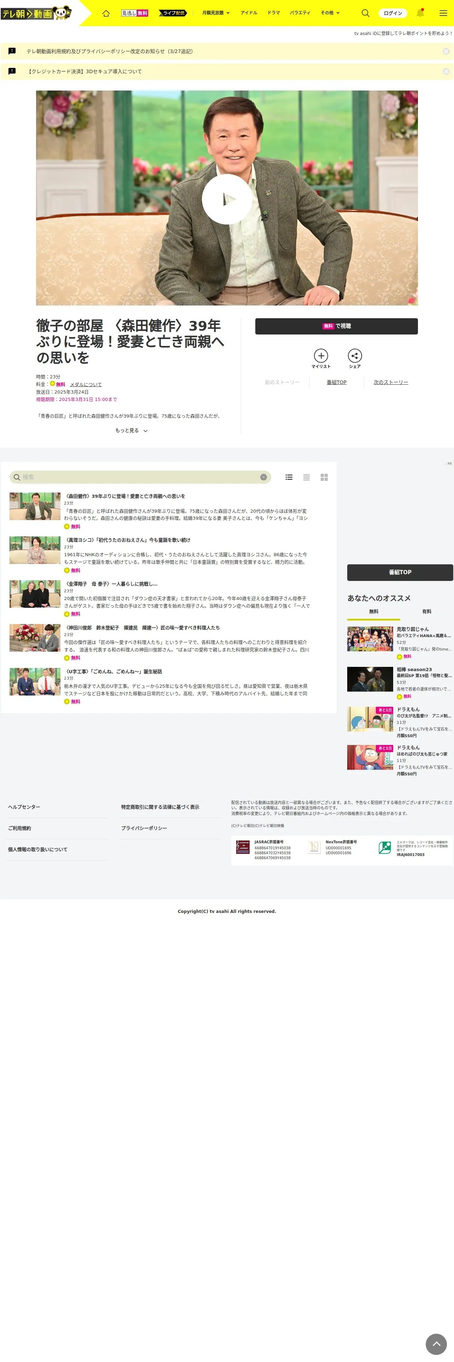Open the 金澤翔子 episode thumbnail
The height and width of the screenshot is (1362, 454).
coord(35,594)
